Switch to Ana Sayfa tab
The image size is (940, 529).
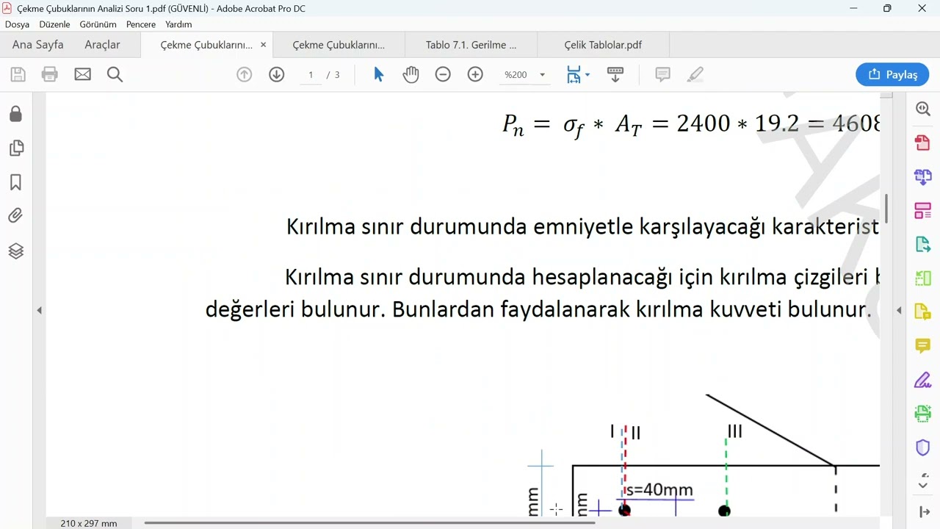37,45
